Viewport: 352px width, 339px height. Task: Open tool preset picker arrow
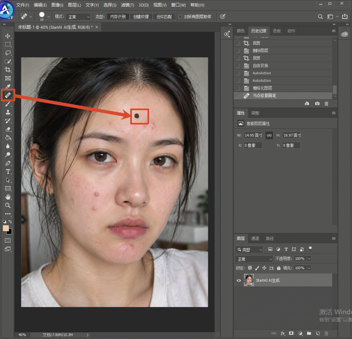(x=31, y=17)
